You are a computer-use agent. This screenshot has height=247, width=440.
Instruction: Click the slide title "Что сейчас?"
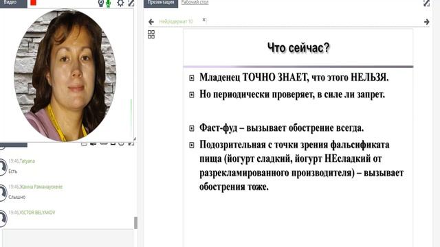tap(298, 48)
